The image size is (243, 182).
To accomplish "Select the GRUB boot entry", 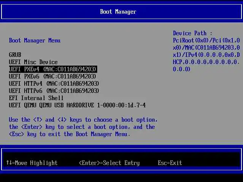I will 15,55.
